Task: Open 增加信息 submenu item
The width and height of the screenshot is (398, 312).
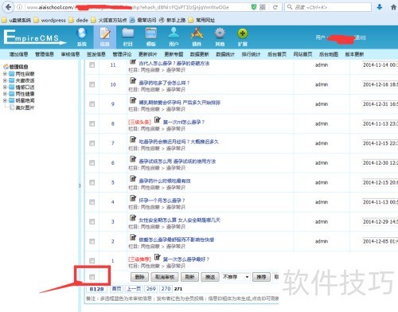Action: pos(18,54)
